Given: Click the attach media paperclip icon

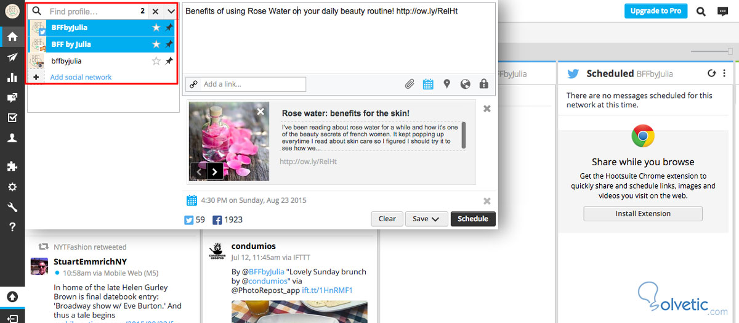Looking at the screenshot, I should point(410,84).
